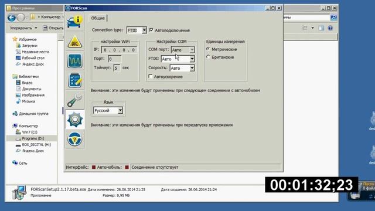
Task: Click the FORScan title bar app icon
Action: [x=68, y=8]
